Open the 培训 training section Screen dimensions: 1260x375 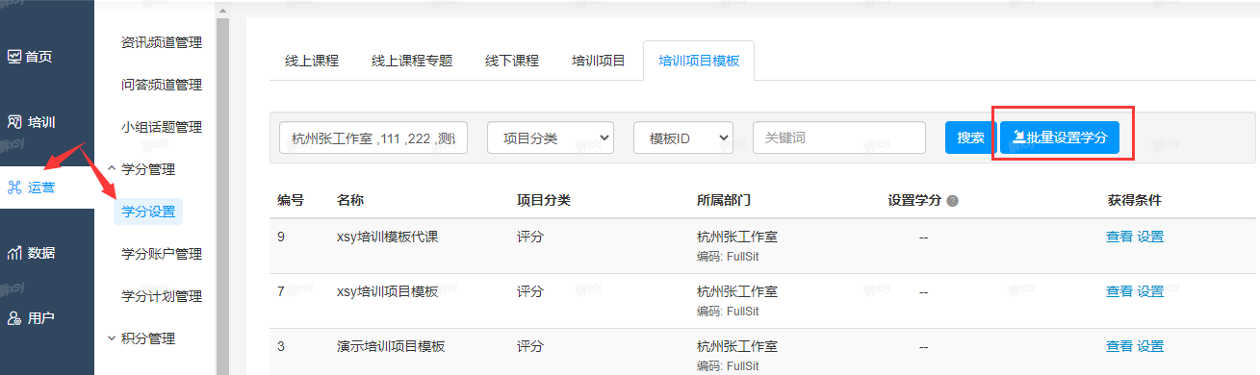[32, 122]
